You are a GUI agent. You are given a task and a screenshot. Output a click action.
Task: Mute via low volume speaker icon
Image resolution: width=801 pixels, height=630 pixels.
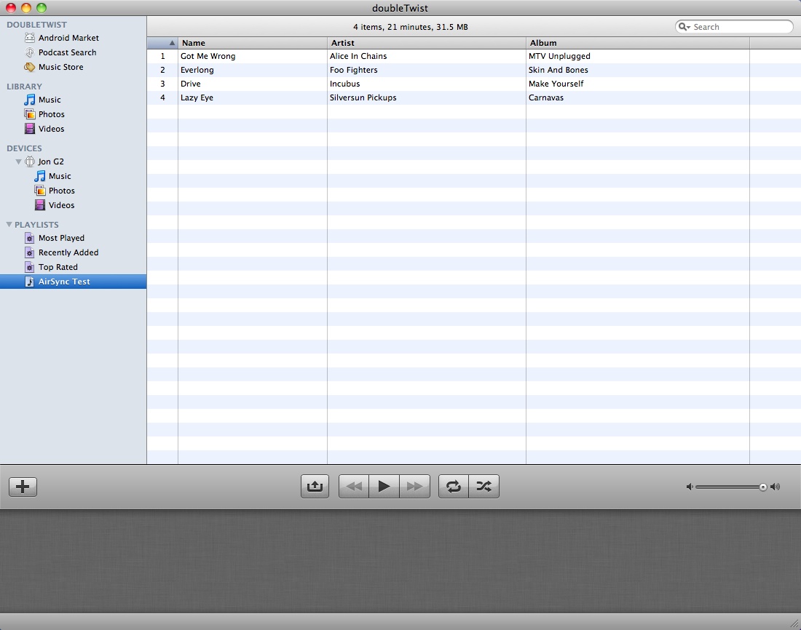click(x=690, y=487)
